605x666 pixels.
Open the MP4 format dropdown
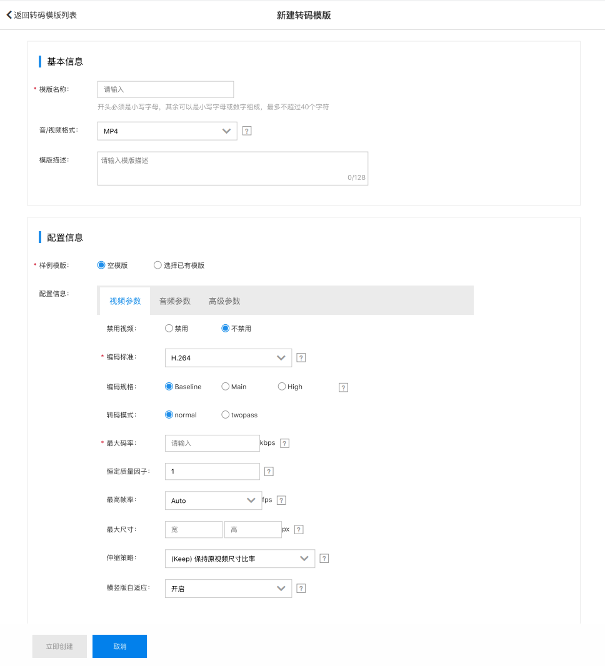[167, 131]
